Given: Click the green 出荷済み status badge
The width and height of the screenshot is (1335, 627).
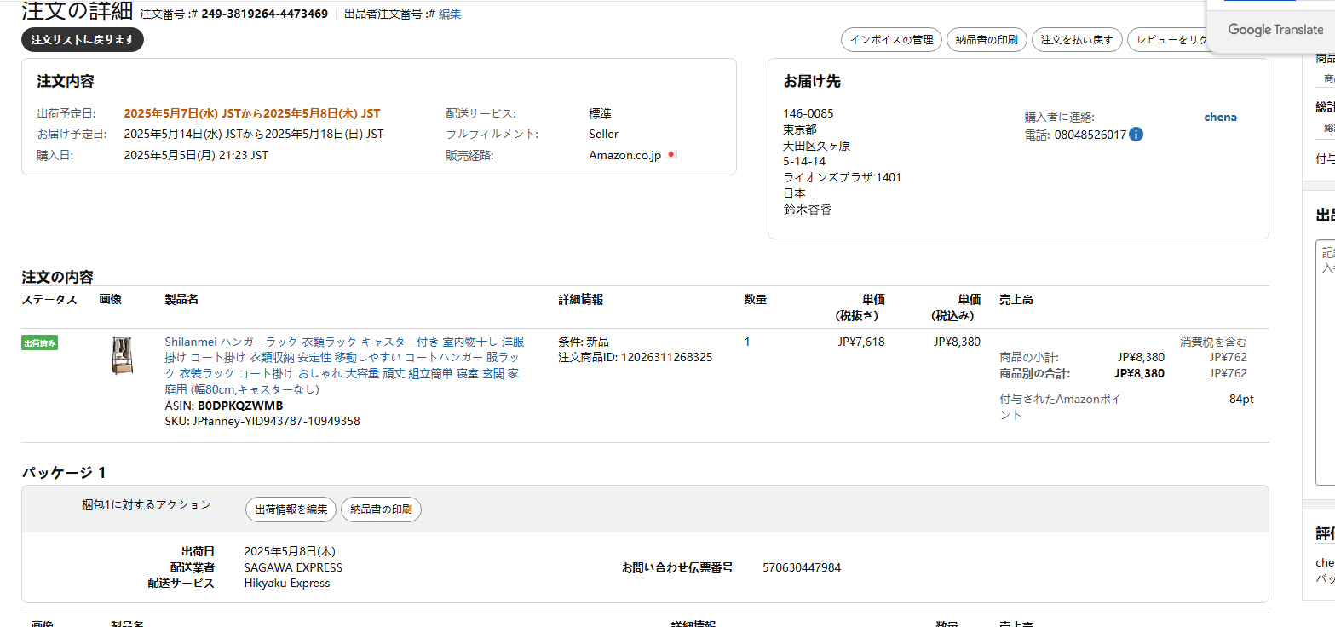Looking at the screenshot, I should pos(39,343).
